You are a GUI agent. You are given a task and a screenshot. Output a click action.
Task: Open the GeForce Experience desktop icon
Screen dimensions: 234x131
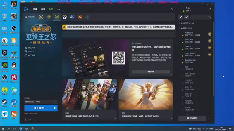point(5,67)
